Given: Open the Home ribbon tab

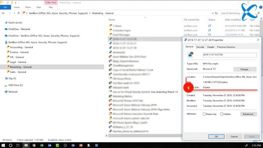Looking at the screenshot, I should [x=16, y=7].
